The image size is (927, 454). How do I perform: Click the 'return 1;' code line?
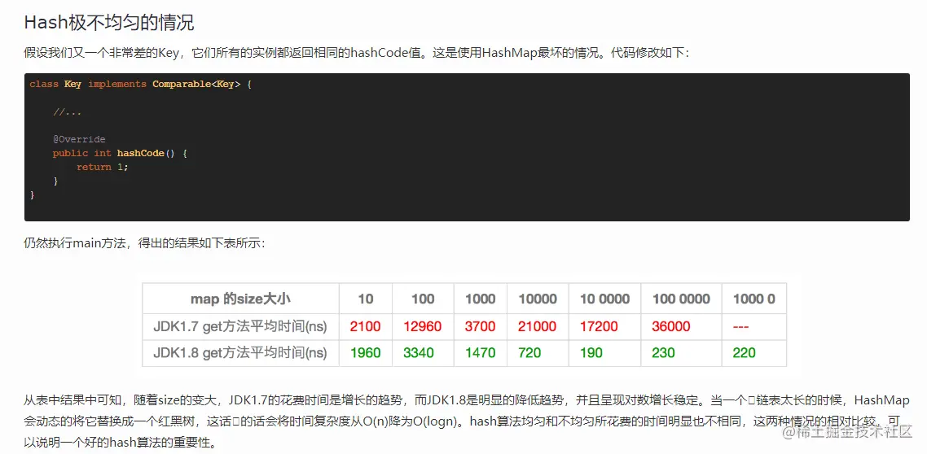103,167
